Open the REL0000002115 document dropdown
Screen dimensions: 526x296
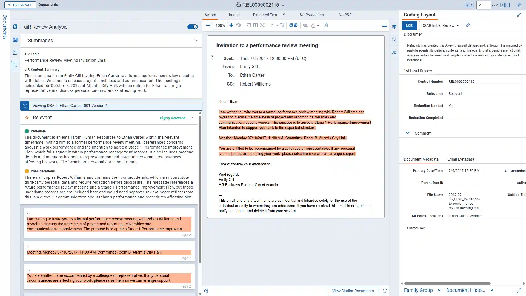click(x=283, y=5)
